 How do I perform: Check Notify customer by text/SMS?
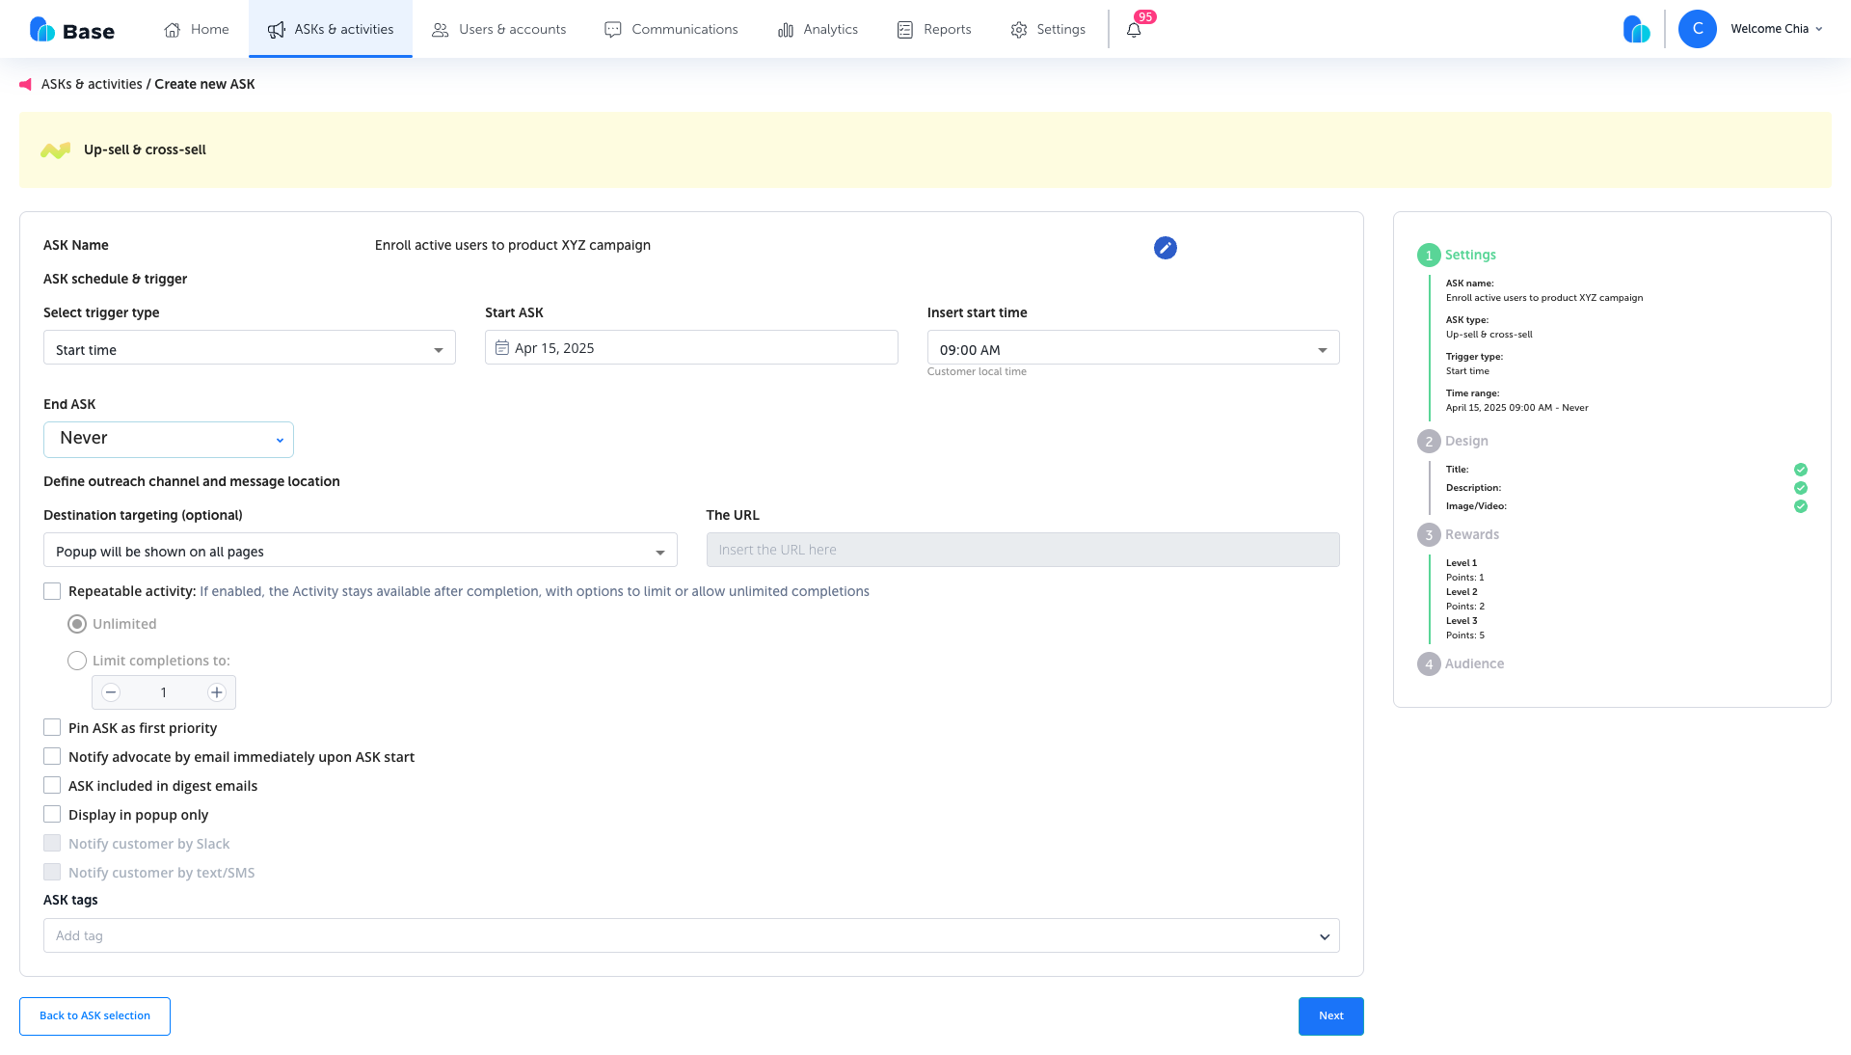coord(52,872)
